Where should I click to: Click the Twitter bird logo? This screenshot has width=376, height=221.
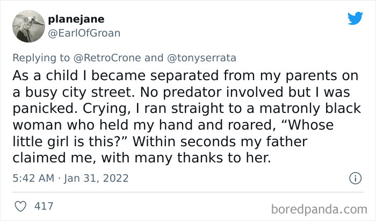355,19
